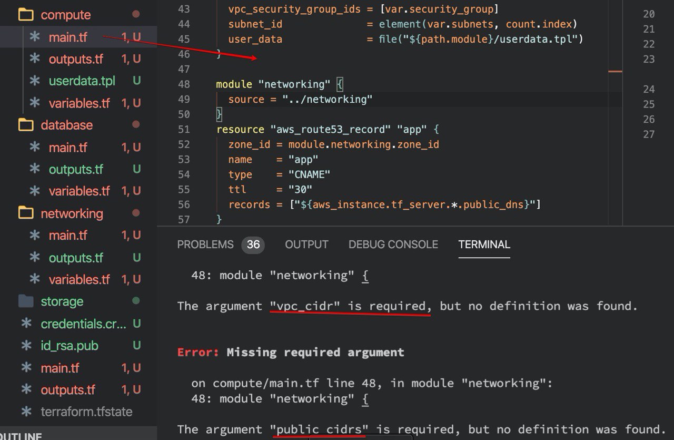
Task: Click the database folder icon
Action: pyautogui.click(x=25, y=125)
